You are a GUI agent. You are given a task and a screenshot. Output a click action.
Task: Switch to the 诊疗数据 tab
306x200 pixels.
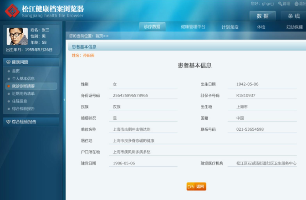(152, 26)
